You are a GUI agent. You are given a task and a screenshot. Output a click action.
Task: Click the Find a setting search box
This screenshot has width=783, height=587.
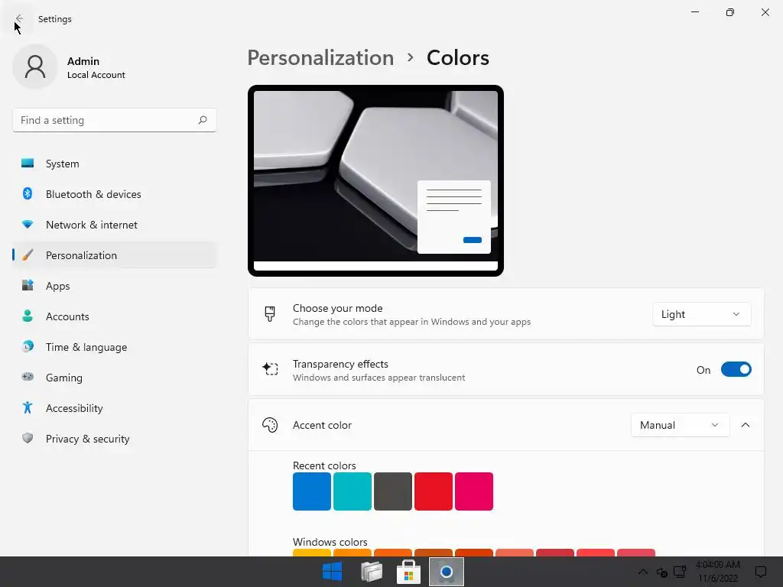click(x=115, y=120)
